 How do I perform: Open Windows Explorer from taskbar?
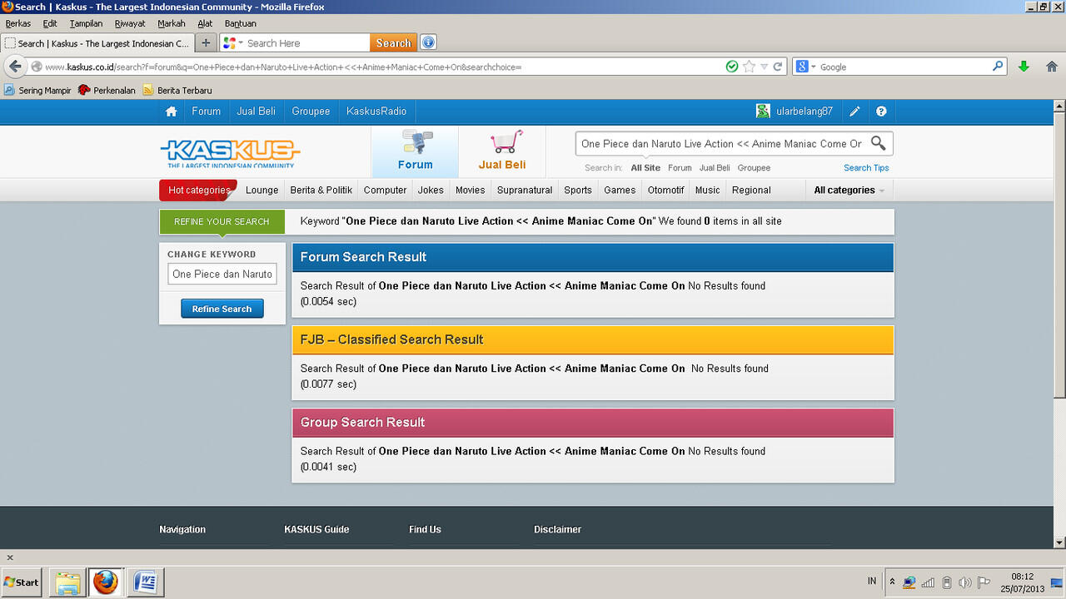(67, 582)
